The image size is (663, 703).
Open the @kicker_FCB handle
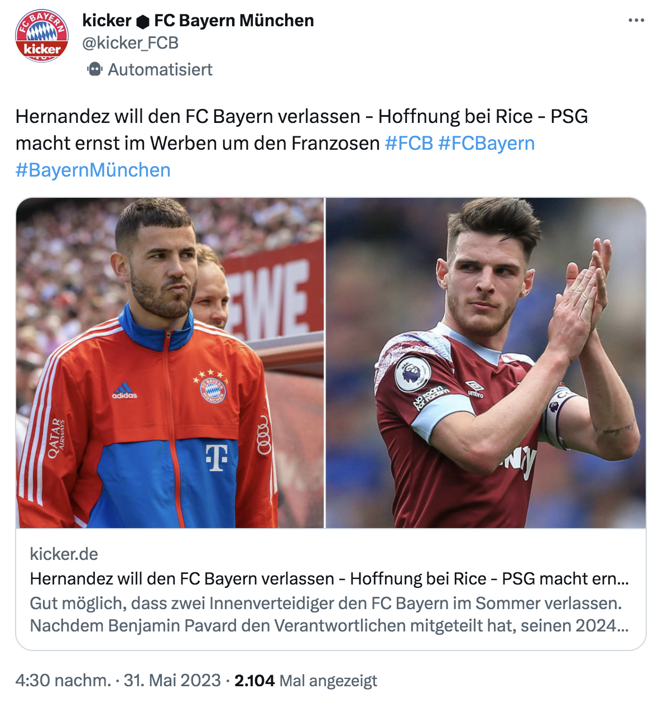(130, 43)
